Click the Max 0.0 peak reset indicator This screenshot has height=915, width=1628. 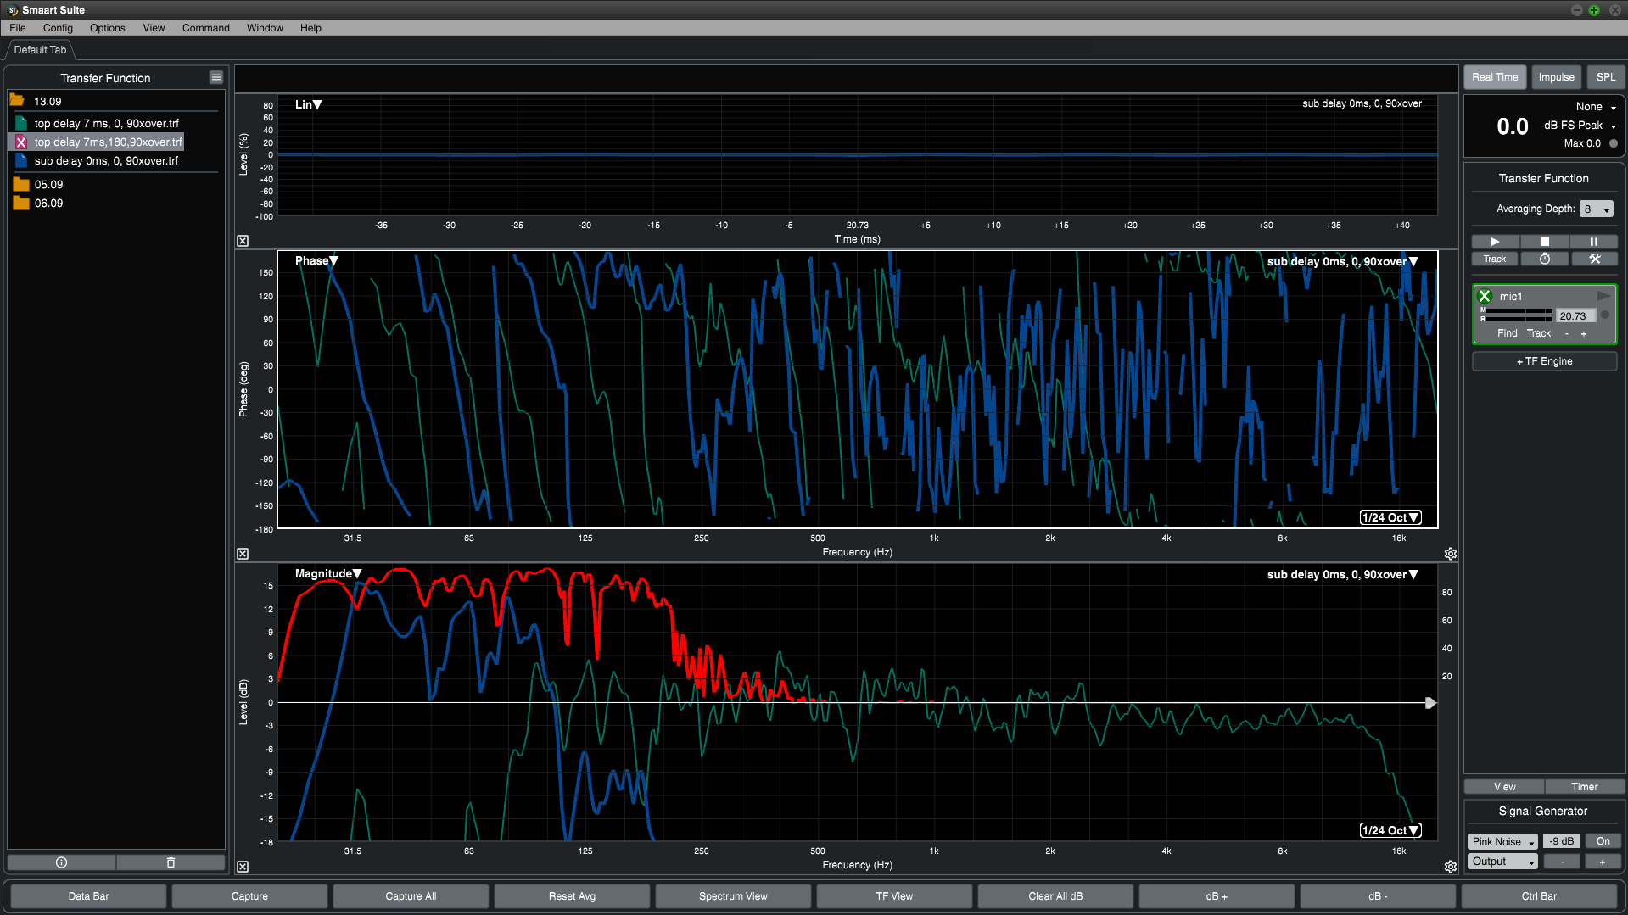(x=1614, y=143)
